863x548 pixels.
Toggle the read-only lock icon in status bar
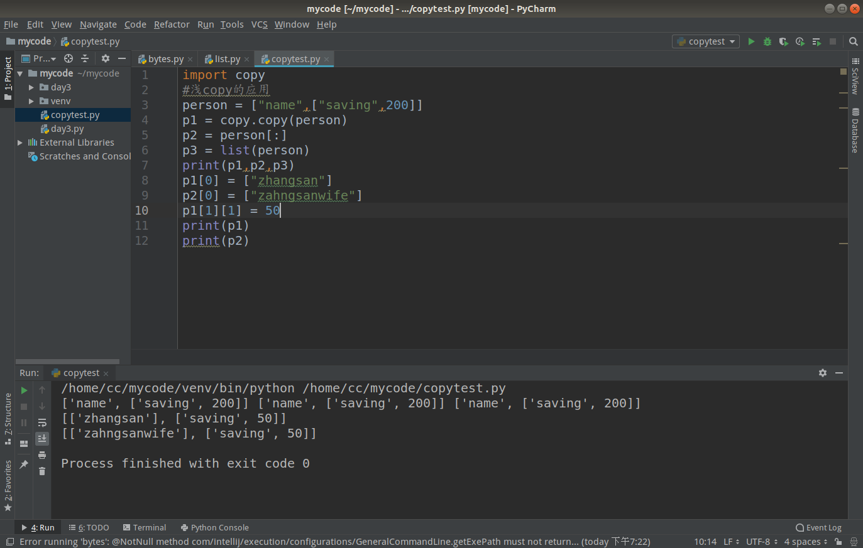pos(838,542)
